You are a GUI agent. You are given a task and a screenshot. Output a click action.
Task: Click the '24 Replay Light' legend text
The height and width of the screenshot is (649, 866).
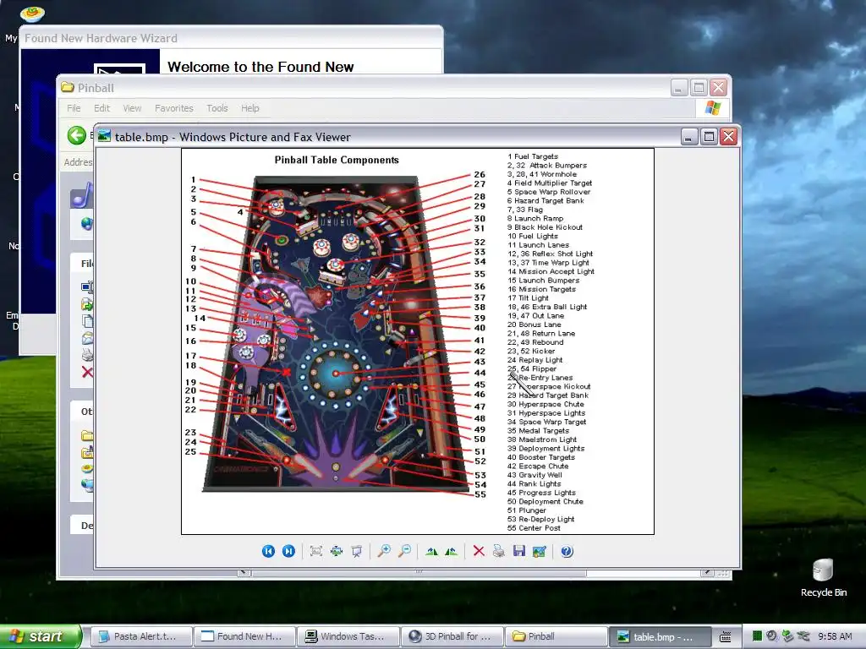pos(534,360)
